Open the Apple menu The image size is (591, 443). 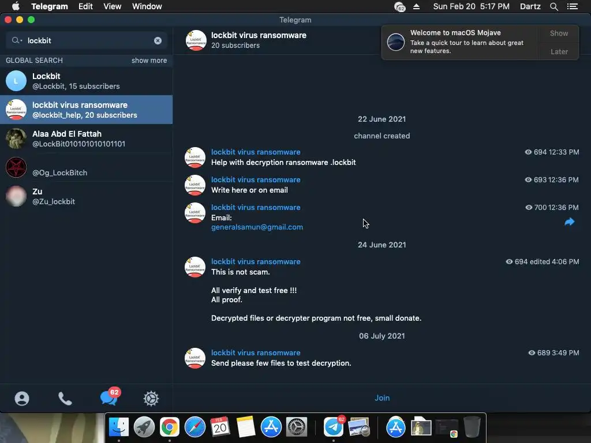click(x=16, y=6)
